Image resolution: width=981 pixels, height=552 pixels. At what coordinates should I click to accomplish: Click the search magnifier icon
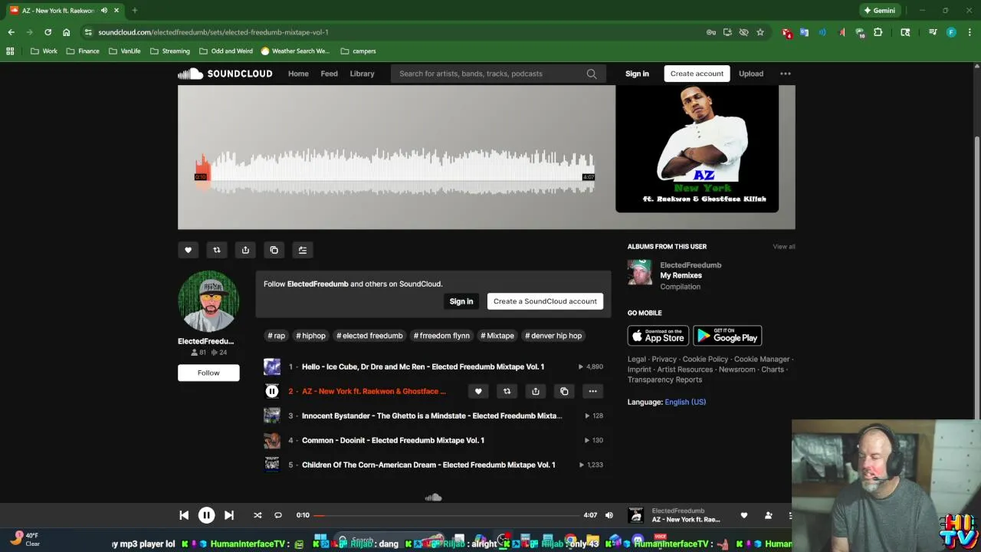[592, 74]
